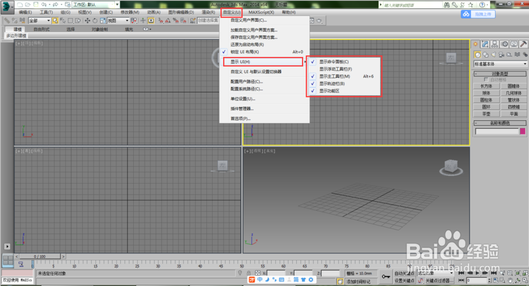This screenshot has height=286, width=529.
Task: Click the Select and Link chain icon
Action: [7, 21]
